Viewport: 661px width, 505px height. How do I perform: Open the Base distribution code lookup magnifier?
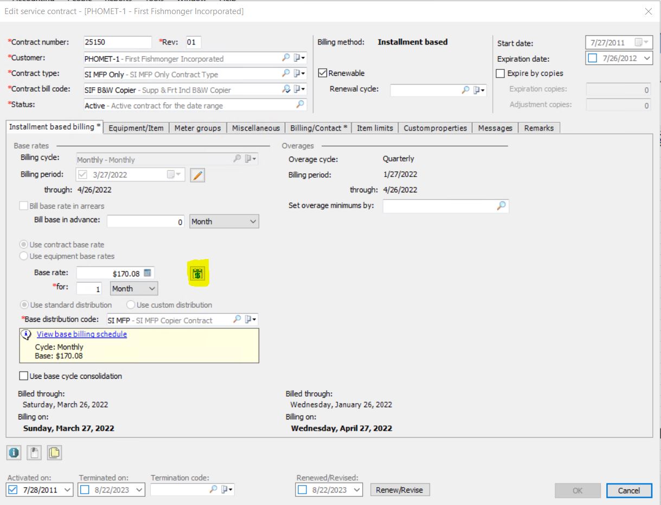pos(237,319)
